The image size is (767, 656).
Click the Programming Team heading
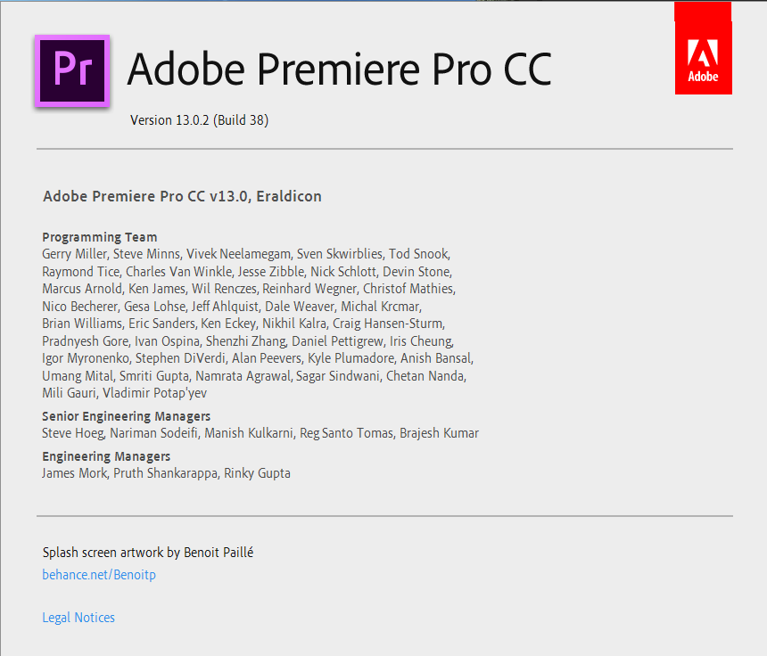(100, 237)
